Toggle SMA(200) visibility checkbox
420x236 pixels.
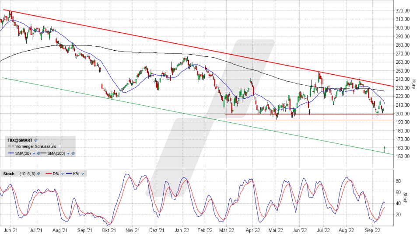click(x=69, y=153)
